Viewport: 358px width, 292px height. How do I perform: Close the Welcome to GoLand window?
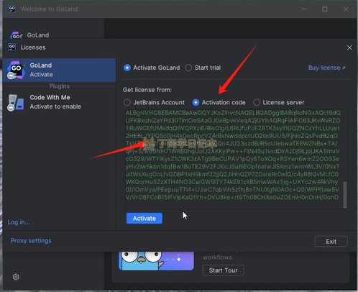tap(346, 9)
